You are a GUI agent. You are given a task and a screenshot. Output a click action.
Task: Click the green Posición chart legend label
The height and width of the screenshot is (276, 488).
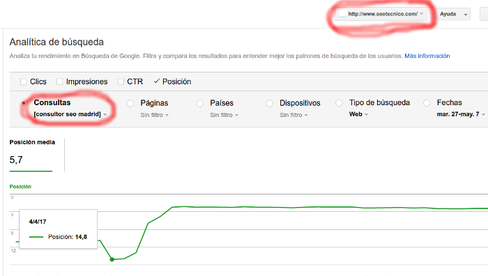tap(20, 187)
